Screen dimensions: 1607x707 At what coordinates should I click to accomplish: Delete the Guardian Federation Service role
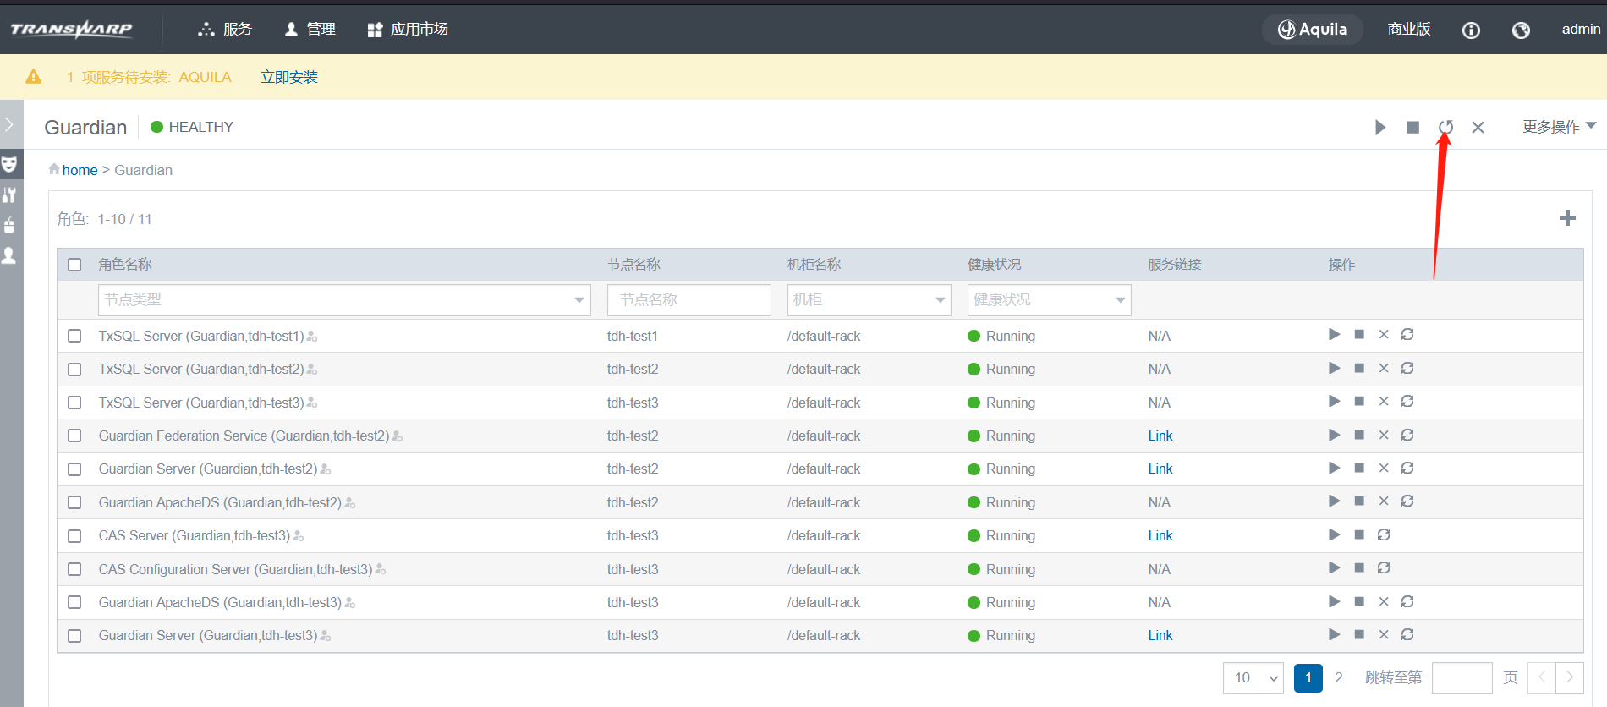pos(1384,435)
